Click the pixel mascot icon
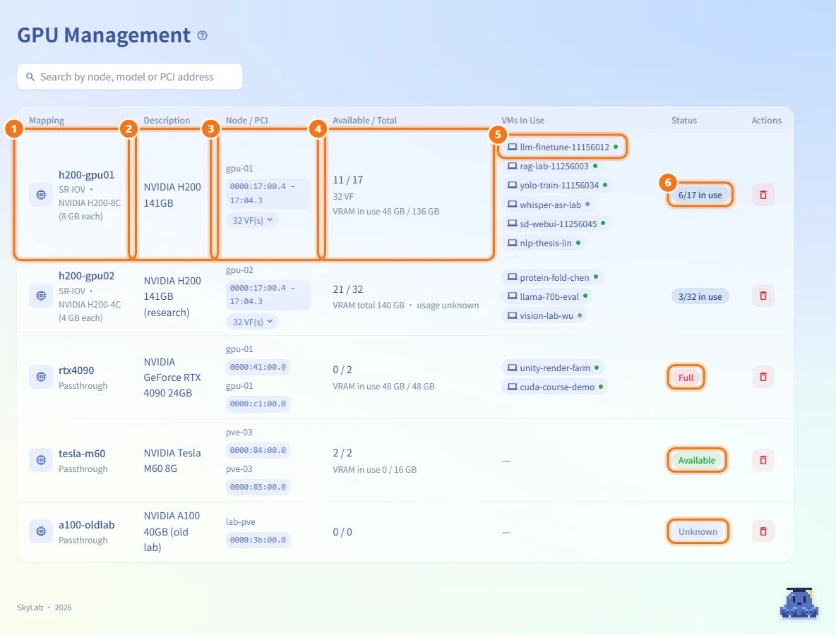Screen dimensions: 836x635 799,603
